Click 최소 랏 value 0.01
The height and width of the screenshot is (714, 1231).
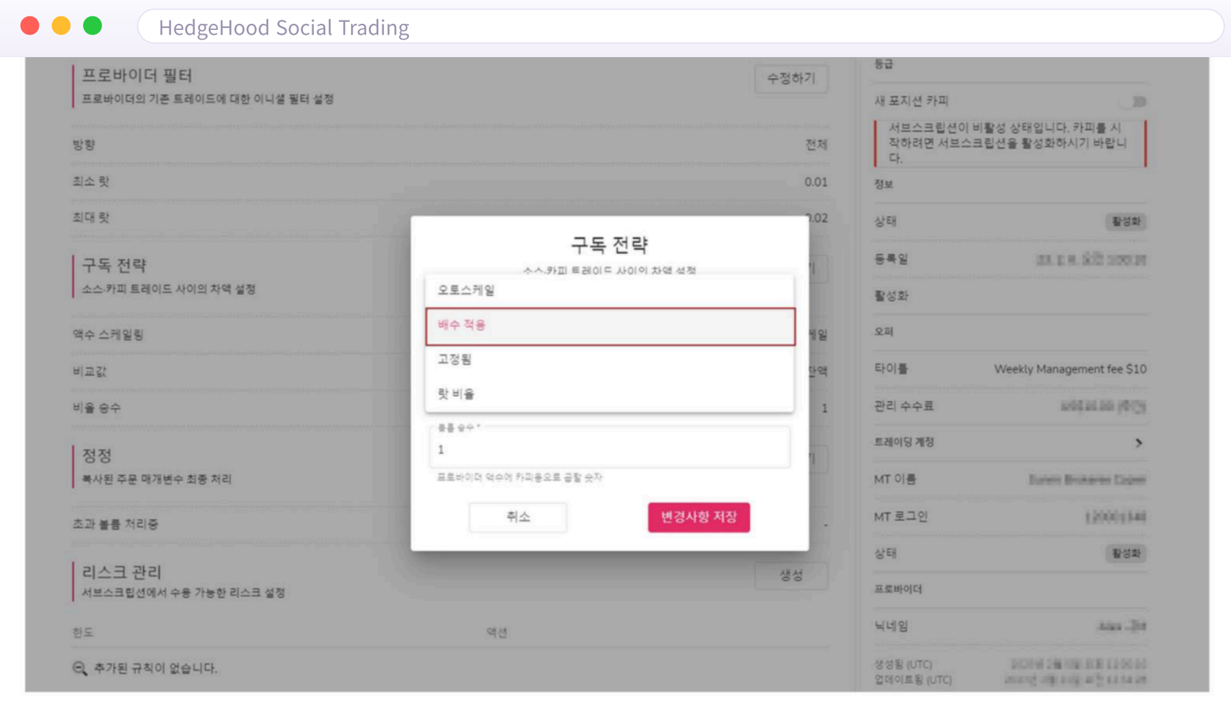tap(816, 182)
